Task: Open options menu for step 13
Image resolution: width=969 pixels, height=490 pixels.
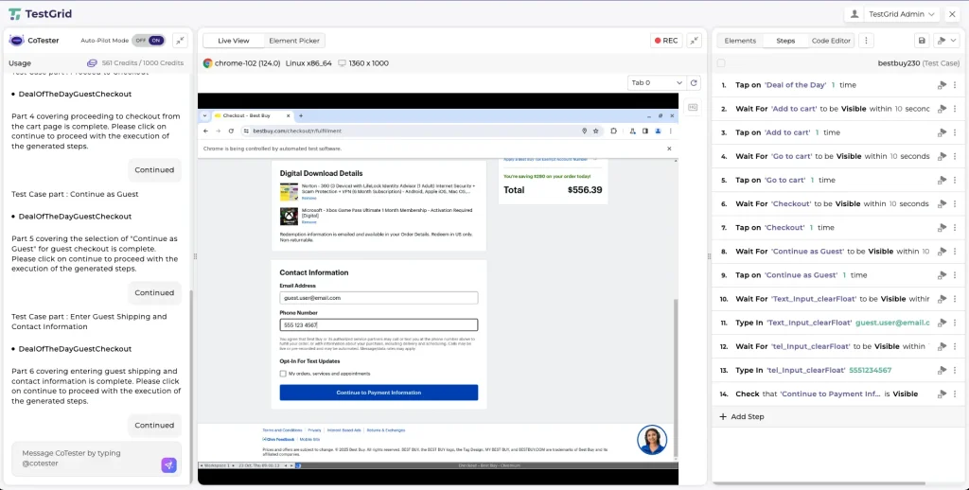Action: [954, 371]
